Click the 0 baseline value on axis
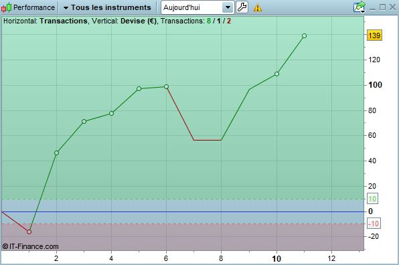 pos(370,211)
